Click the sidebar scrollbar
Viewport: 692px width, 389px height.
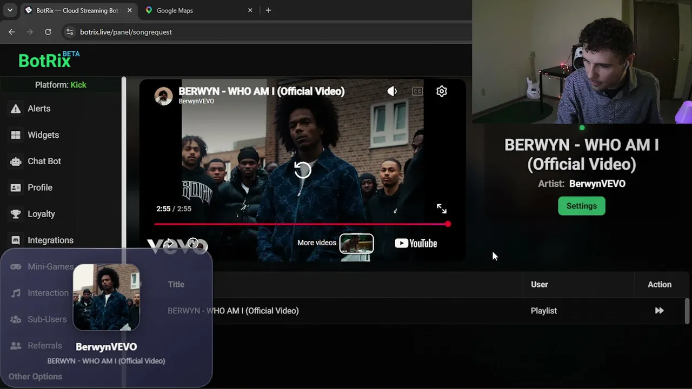(124, 162)
